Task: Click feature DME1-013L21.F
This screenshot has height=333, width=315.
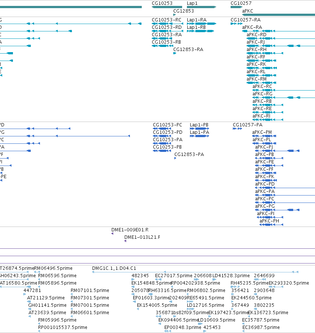Action: 142,237
